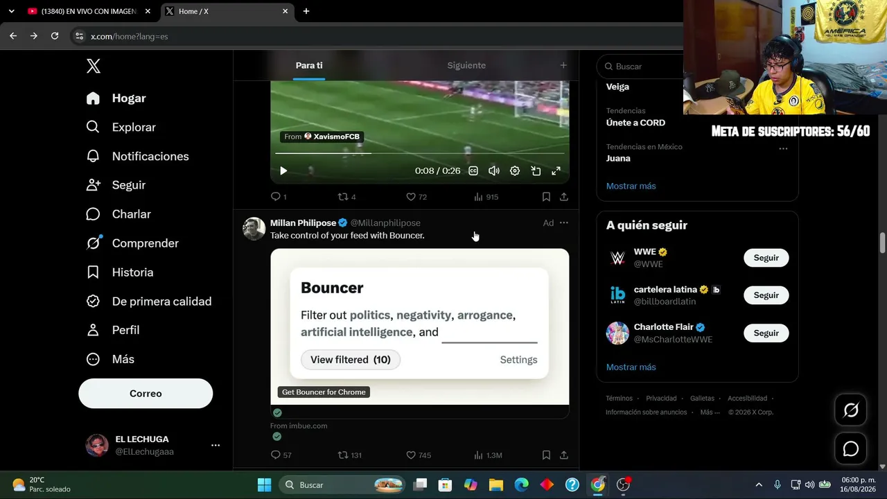The width and height of the screenshot is (887, 499).
Task: Open video playback settings gear
Action: click(515, 170)
